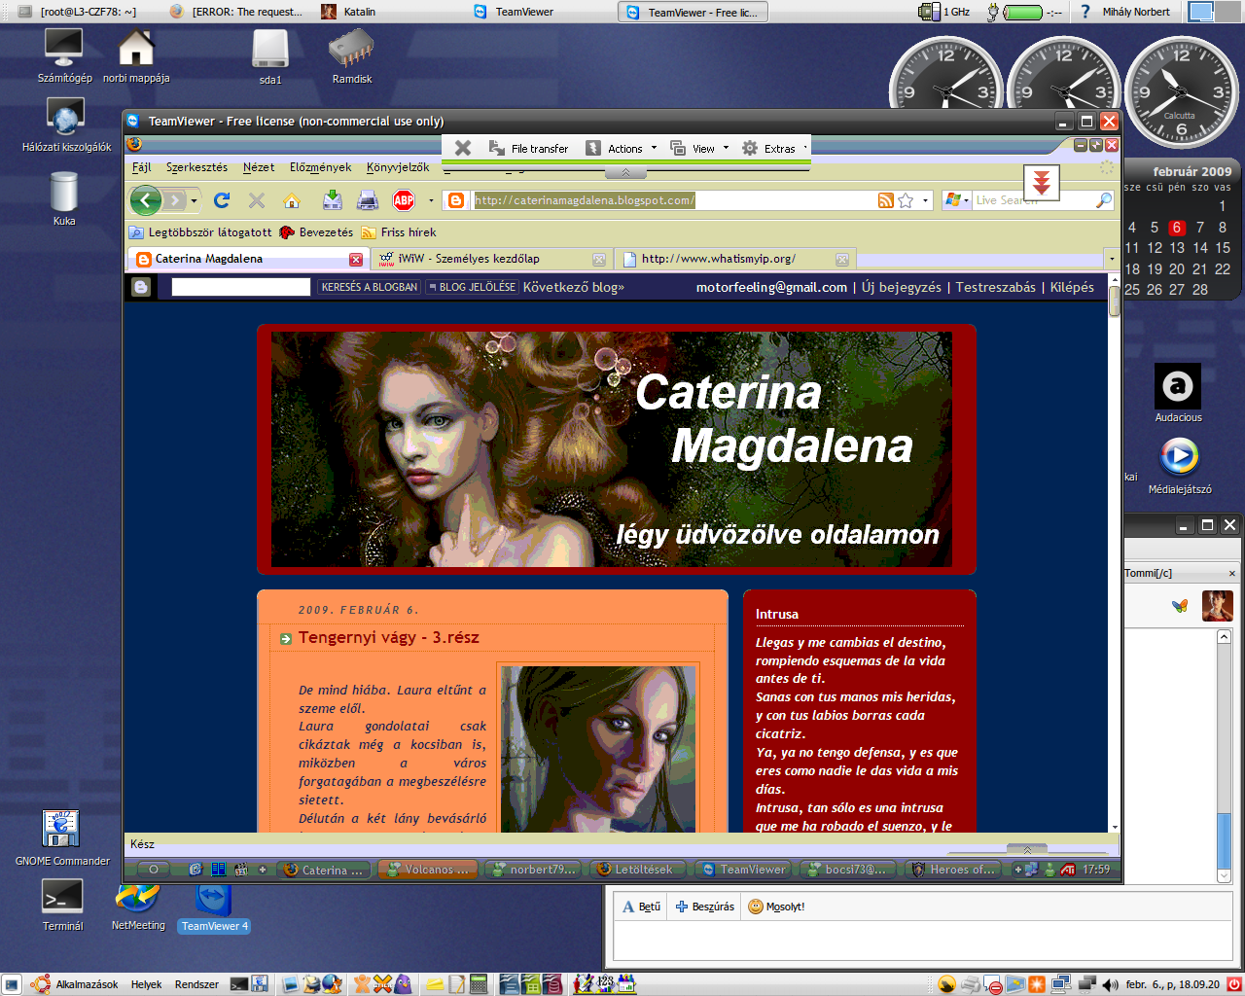Open the Legtöbbször látogatott bookmark folder
The image size is (1245, 996).
tap(200, 232)
